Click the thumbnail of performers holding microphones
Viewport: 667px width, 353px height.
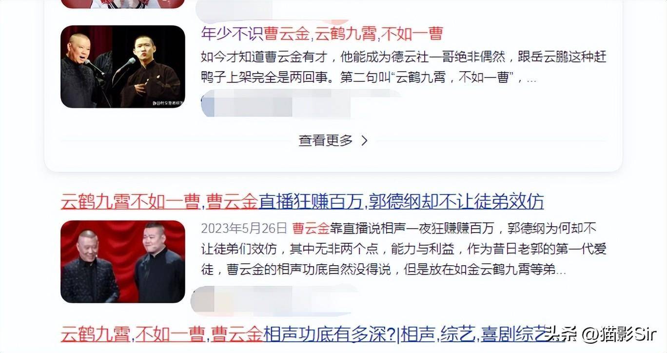click(x=123, y=66)
